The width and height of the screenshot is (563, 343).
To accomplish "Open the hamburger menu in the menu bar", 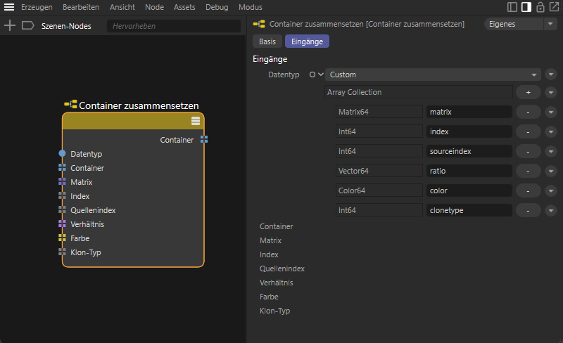I will (x=9, y=6).
